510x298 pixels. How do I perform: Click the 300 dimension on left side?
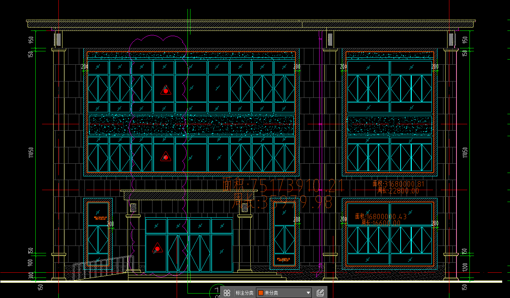(31, 275)
